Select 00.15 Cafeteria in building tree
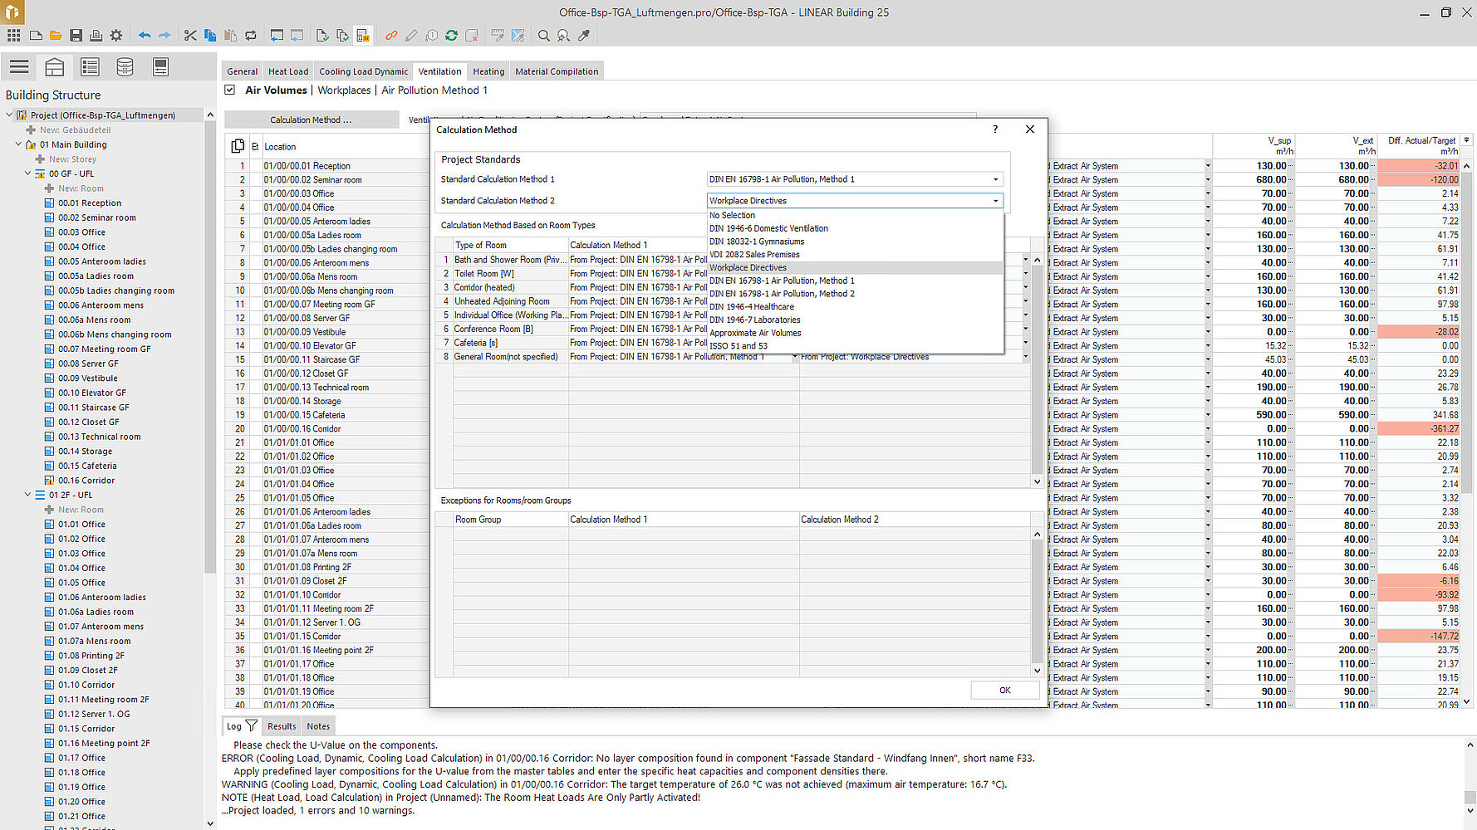Screen dimensions: 1477x830 click(x=87, y=466)
